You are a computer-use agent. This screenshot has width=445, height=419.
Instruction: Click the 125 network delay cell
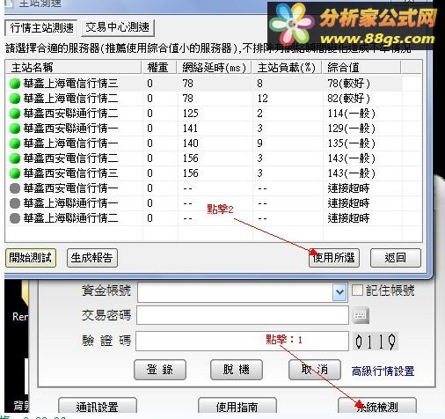pyautogui.click(x=191, y=114)
